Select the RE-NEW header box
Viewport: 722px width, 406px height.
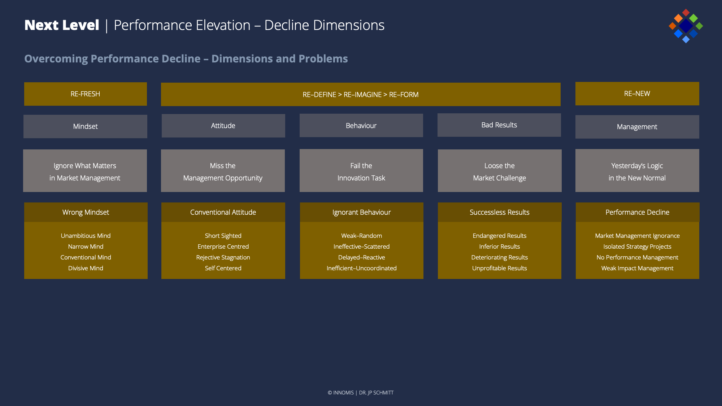click(637, 93)
